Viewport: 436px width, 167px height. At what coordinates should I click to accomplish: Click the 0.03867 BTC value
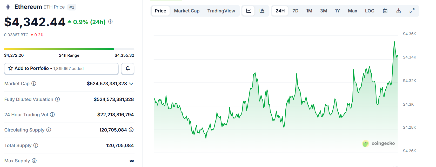tap(16, 35)
